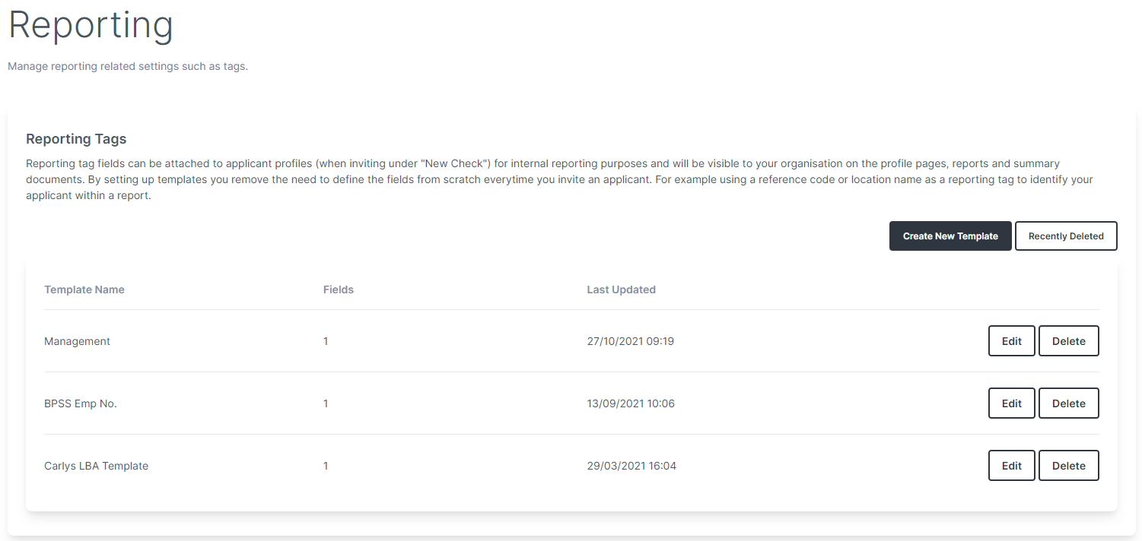The image size is (1142, 541).
Task: Click the Fields count for BPSS Emp No.
Action: [326, 403]
